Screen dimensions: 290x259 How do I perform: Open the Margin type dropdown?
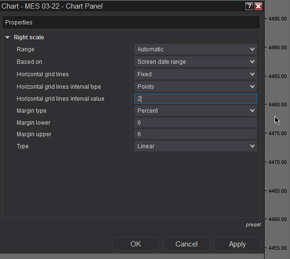tap(196, 111)
